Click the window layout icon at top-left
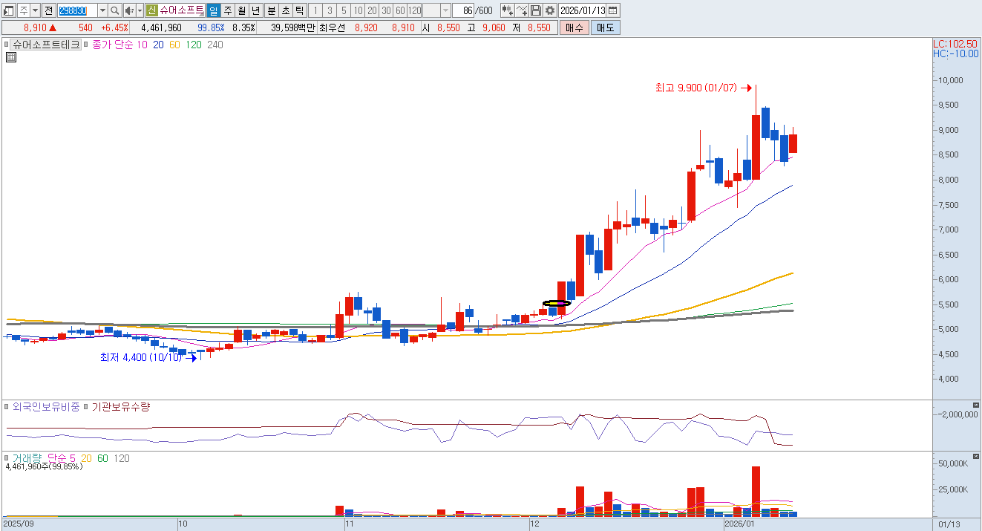982x531 pixels. [x=9, y=10]
